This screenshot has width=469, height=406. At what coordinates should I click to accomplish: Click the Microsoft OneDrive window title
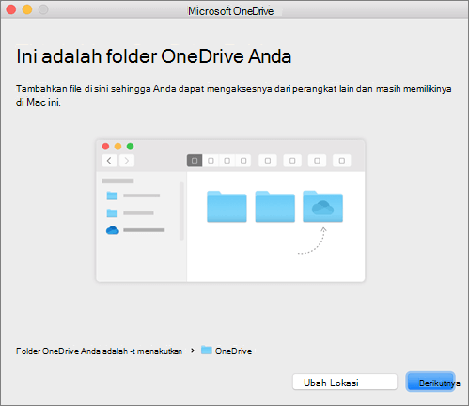tap(231, 11)
